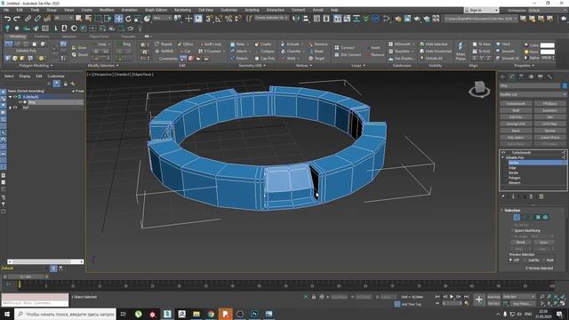
Task: Click the TurboSmooth modifier button
Action: click(516, 103)
